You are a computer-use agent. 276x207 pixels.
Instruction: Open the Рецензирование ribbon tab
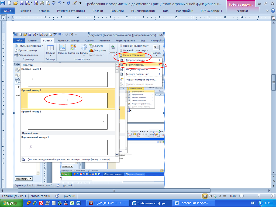[143, 11]
